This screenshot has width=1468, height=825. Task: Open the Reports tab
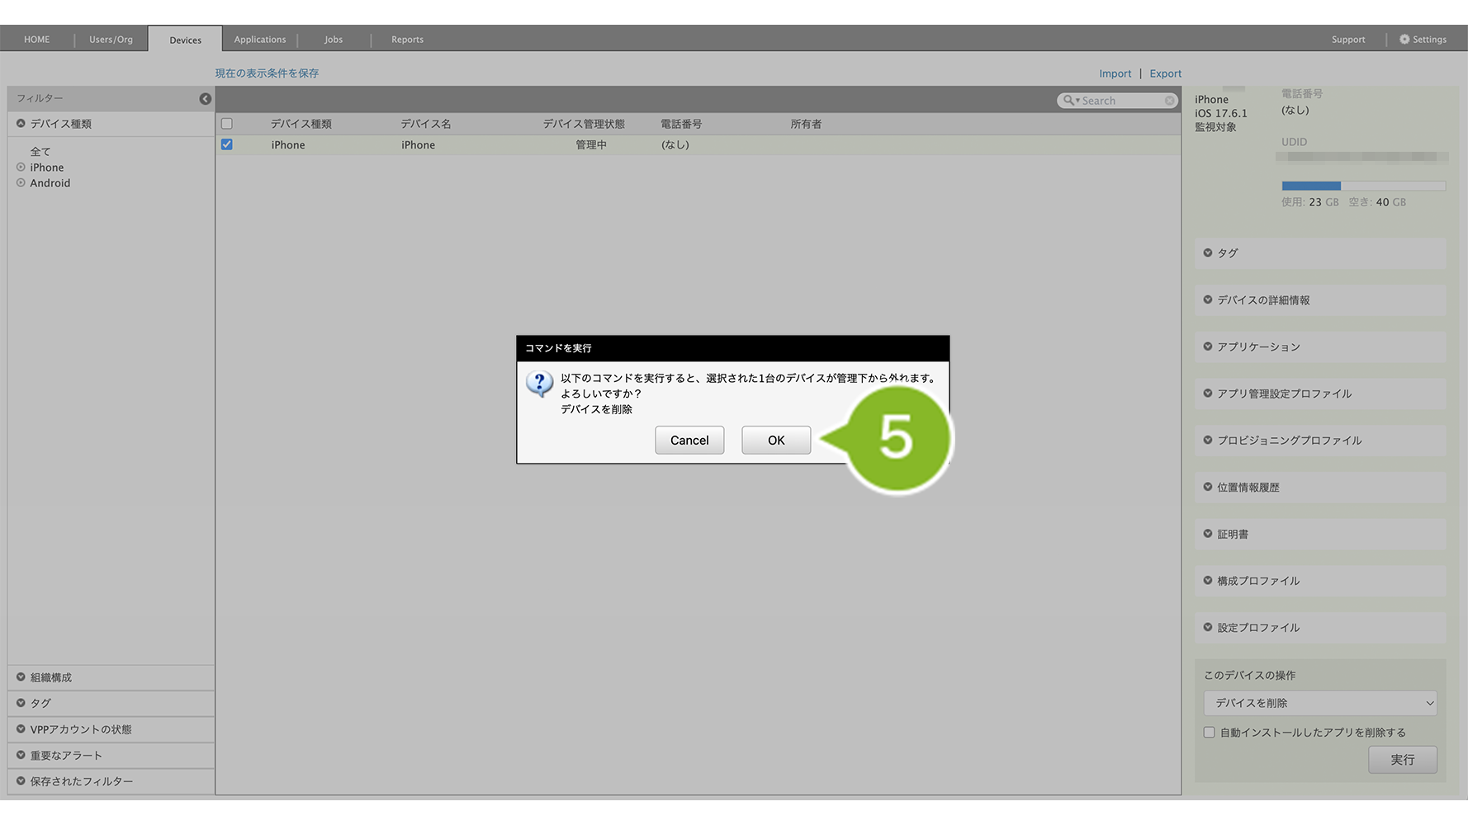coord(407,40)
